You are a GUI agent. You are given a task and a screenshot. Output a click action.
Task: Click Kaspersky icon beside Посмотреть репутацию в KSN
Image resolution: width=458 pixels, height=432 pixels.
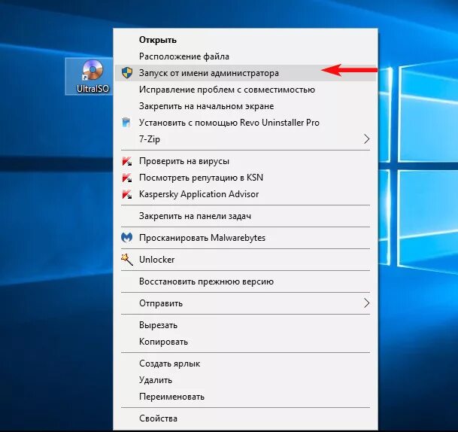[x=127, y=178]
